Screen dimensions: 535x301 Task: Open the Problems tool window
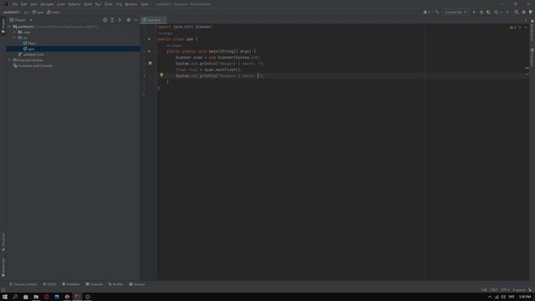pyautogui.click(x=71, y=284)
